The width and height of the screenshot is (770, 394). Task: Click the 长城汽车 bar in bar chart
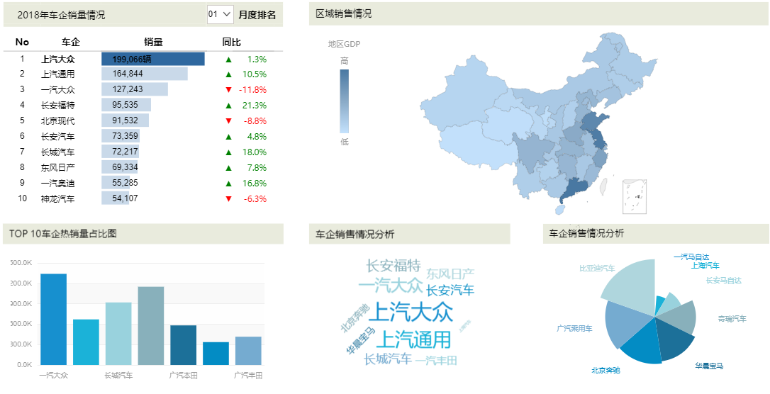pyautogui.click(x=118, y=334)
